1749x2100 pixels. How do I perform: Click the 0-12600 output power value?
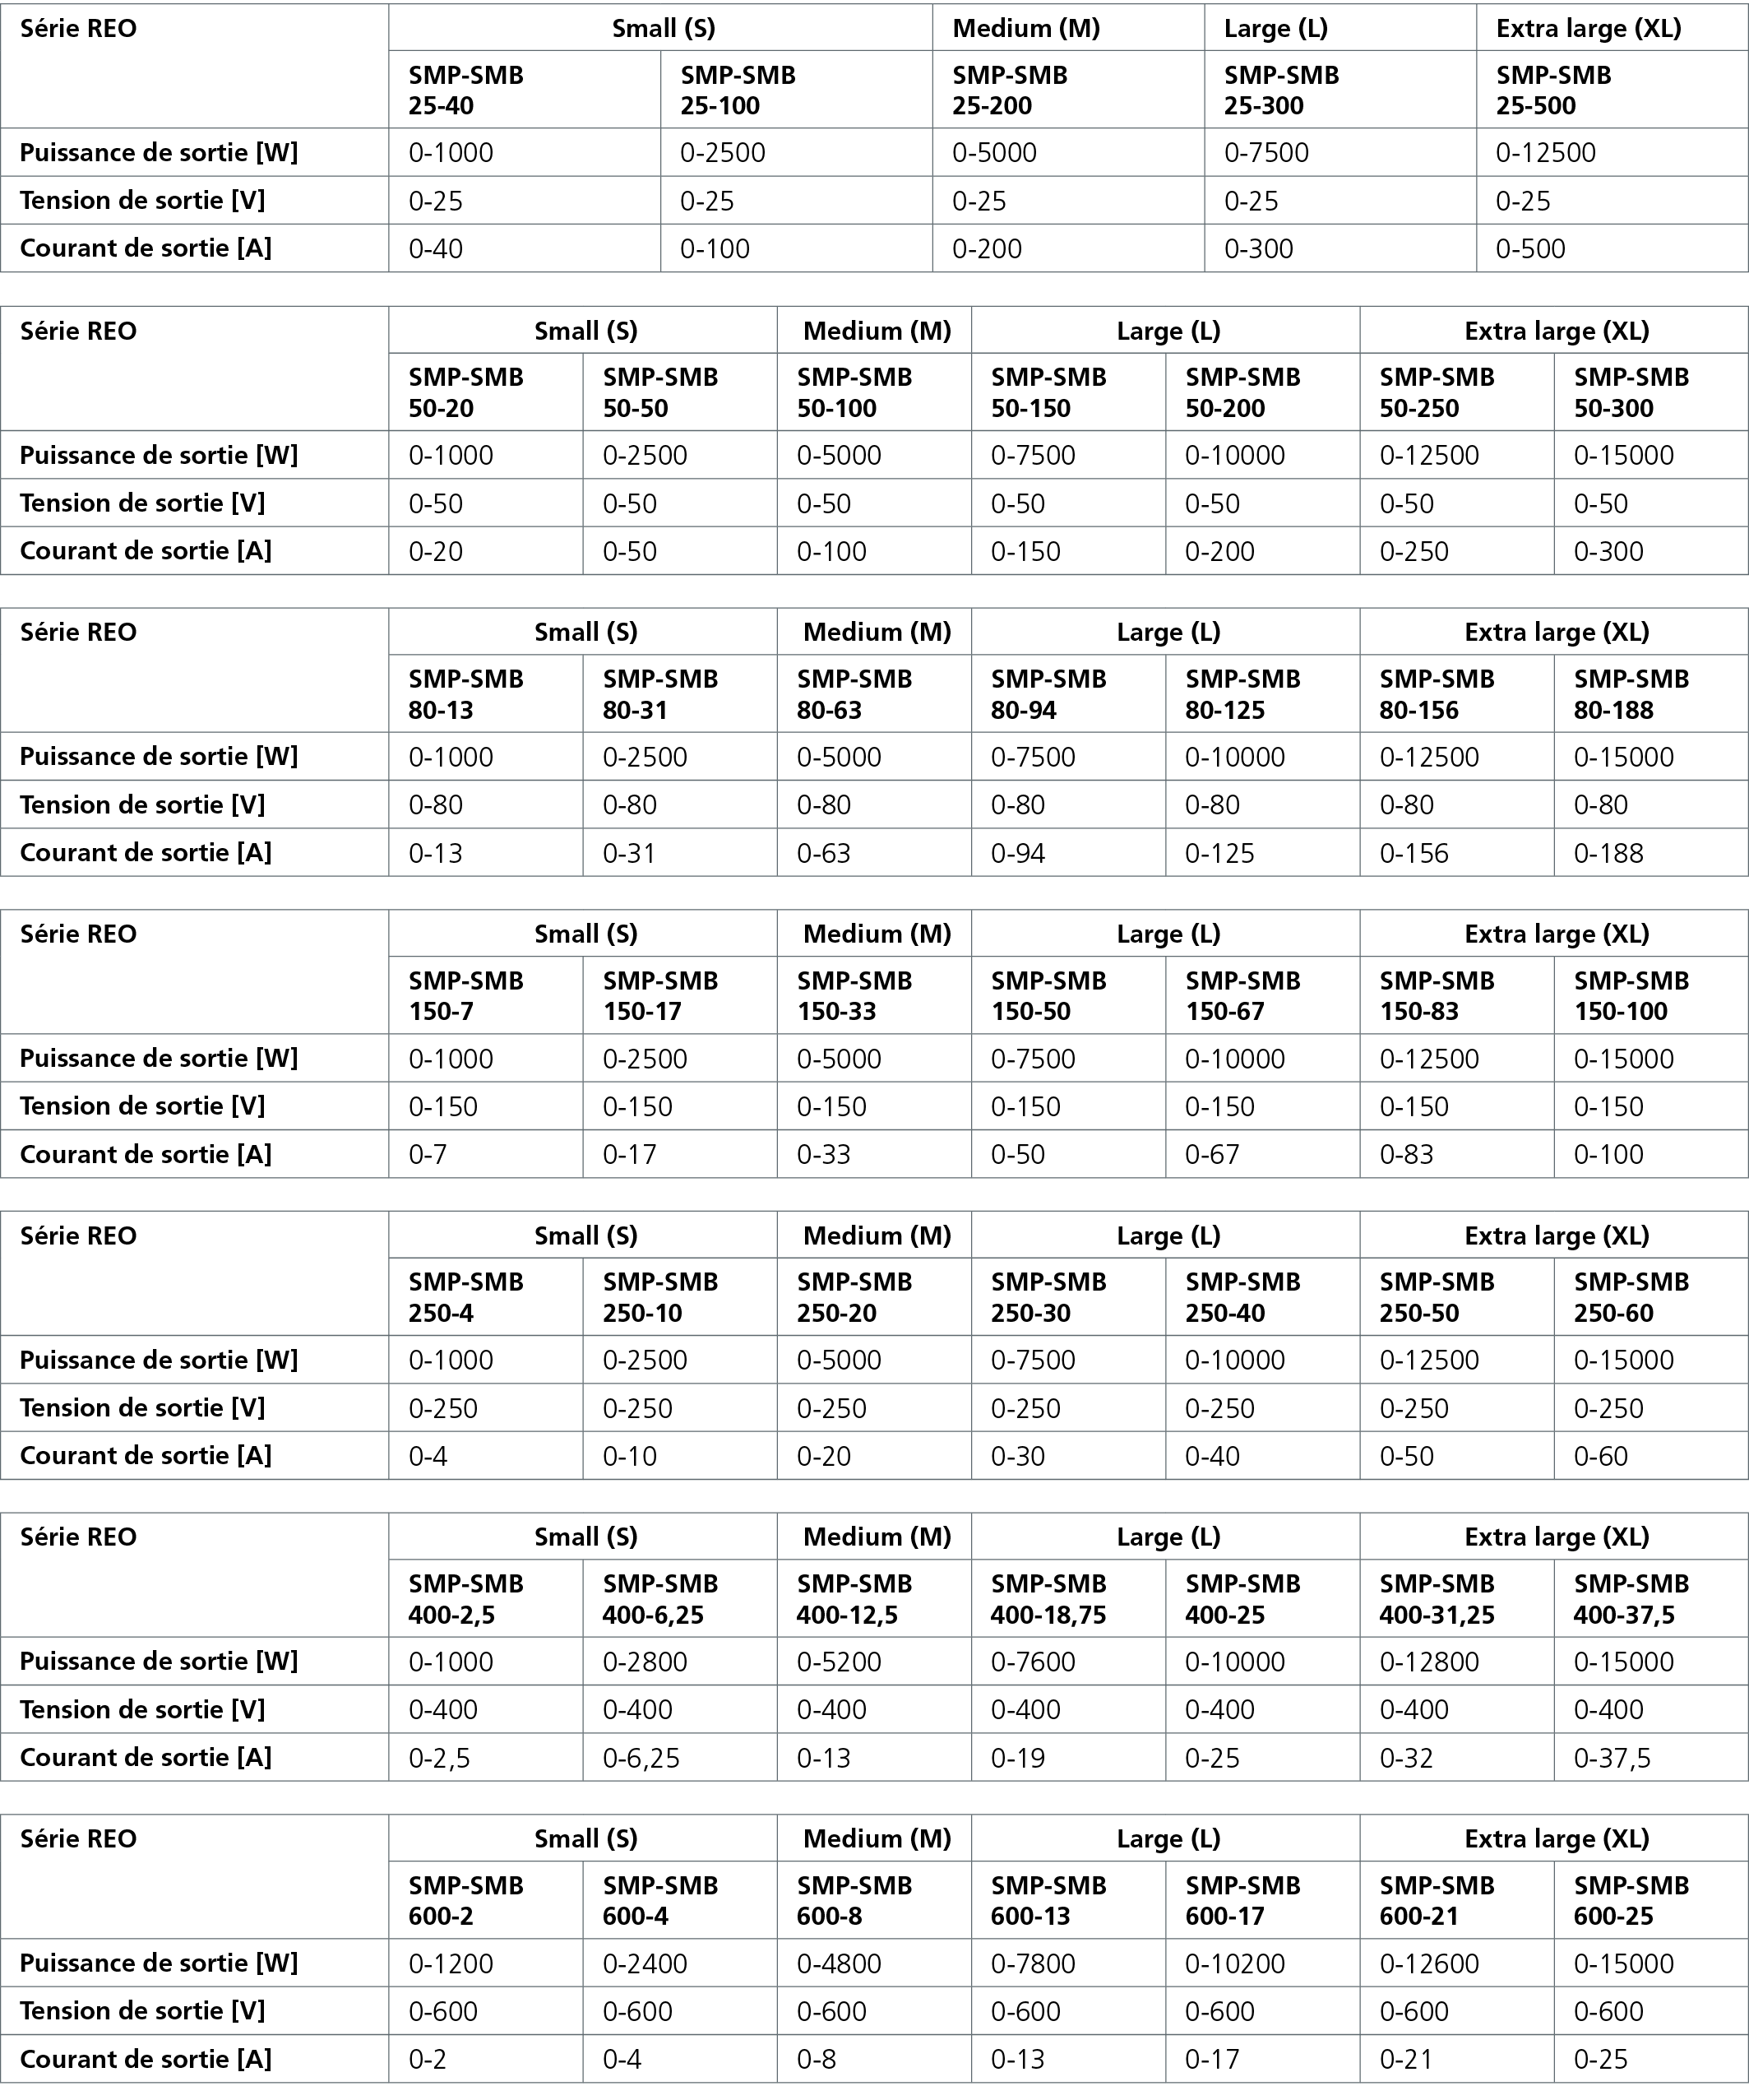pyautogui.click(x=1429, y=1963)
